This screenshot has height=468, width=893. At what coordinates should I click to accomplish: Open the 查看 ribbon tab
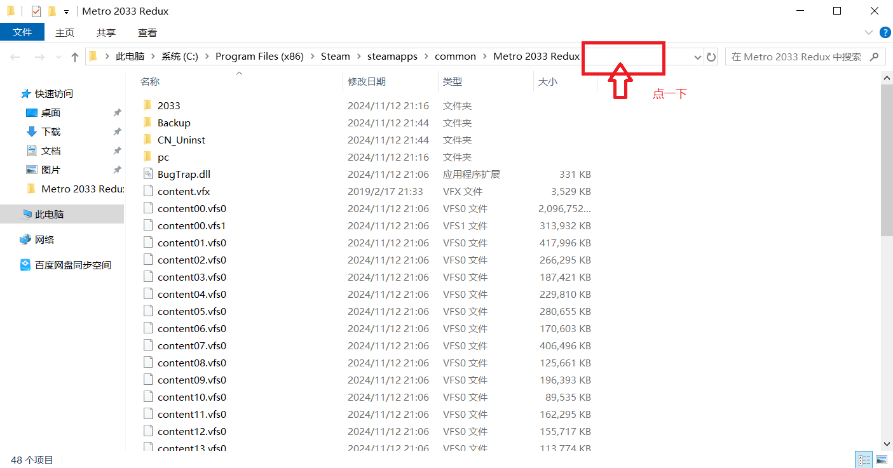click(147, 32)
